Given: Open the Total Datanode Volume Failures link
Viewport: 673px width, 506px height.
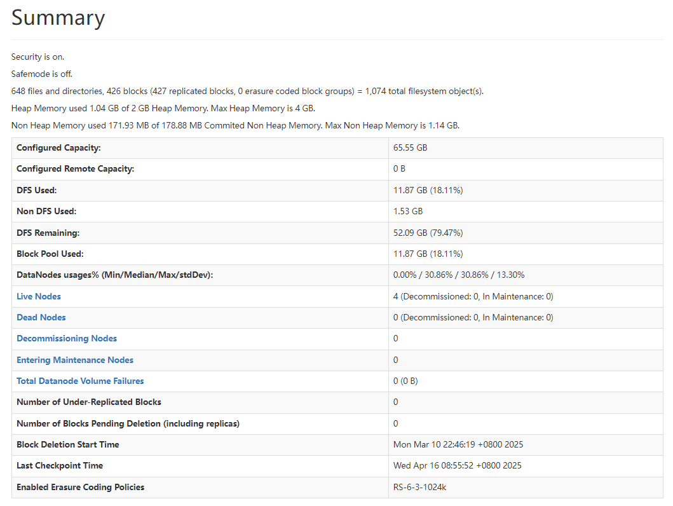Looking at the screenshot, I should pyautogui.click(x=80, y=381).
